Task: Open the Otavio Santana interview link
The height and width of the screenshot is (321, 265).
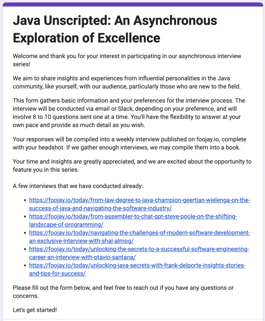Action: click(x=139, y=253)
